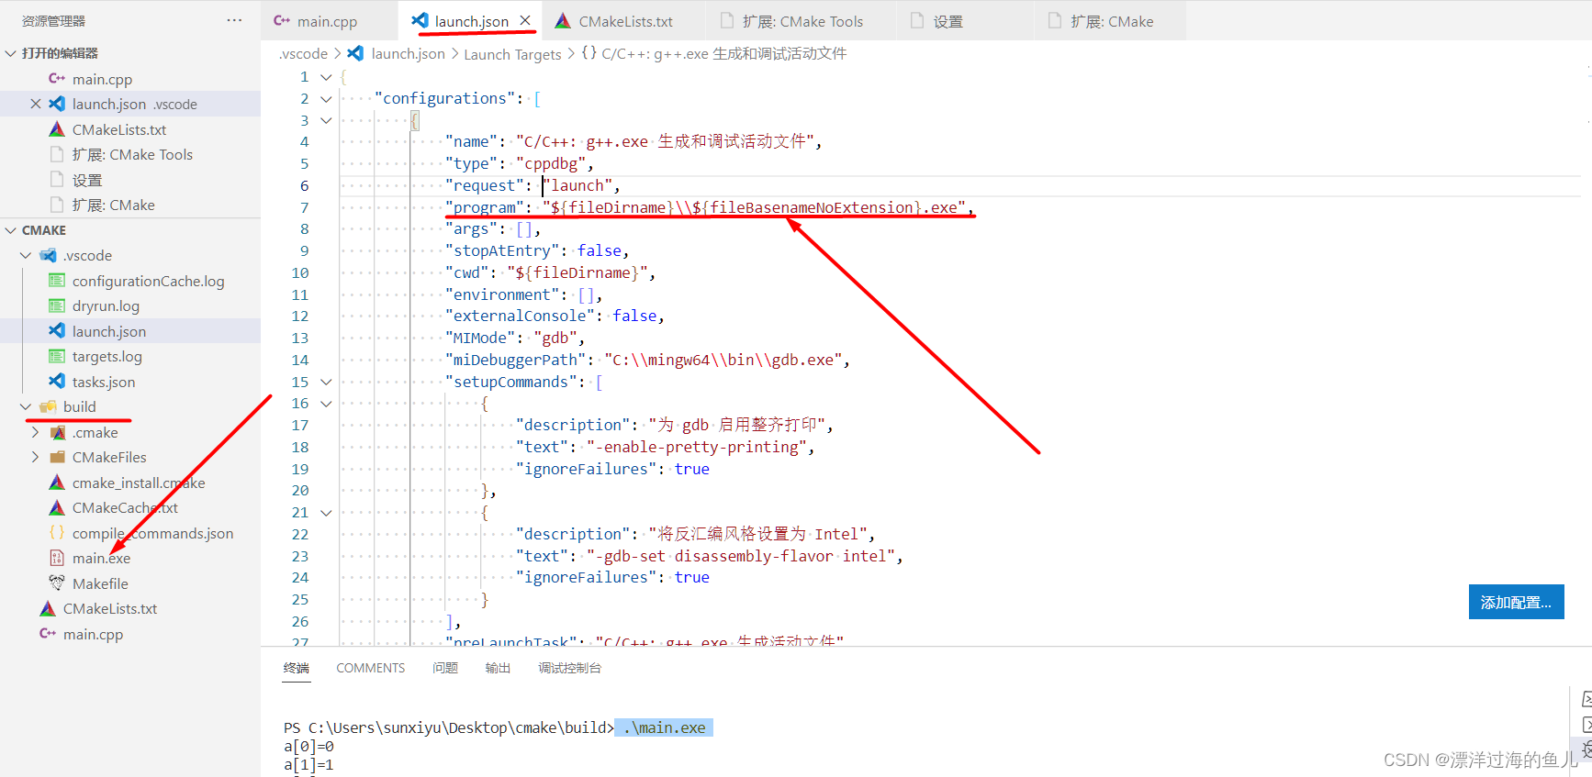Click CMakeCache.txt file icon
1592x777 pixels.
tap(57, 507)
